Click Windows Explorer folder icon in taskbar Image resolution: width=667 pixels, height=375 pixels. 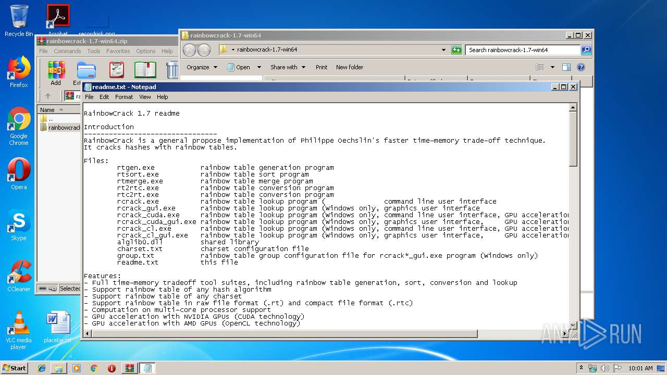click(59, 368)
